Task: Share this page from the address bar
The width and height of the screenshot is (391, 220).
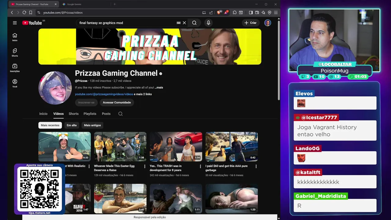Action: pos(211,13)
